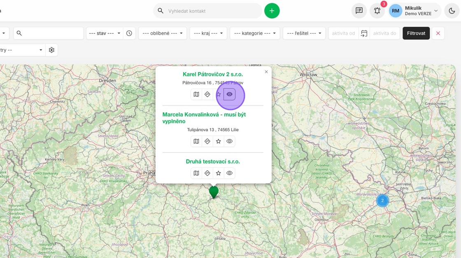Open the notifications bell
The image size is (461, 258).
(x=377, y=11)
